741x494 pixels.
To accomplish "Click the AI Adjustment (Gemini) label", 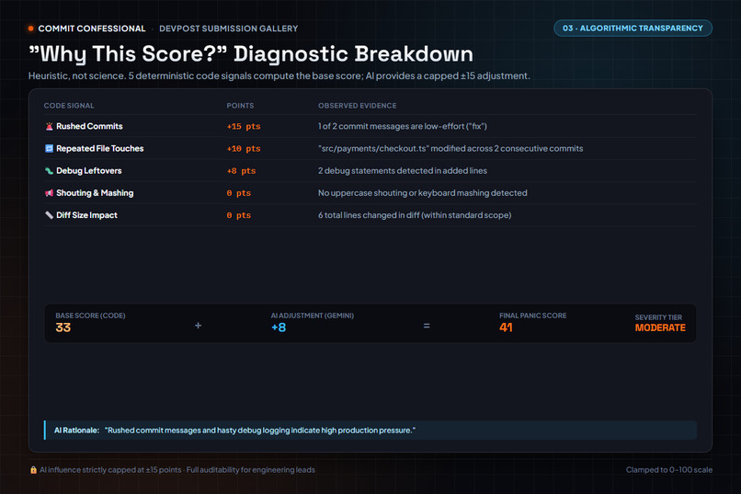I will click(313, 316).
